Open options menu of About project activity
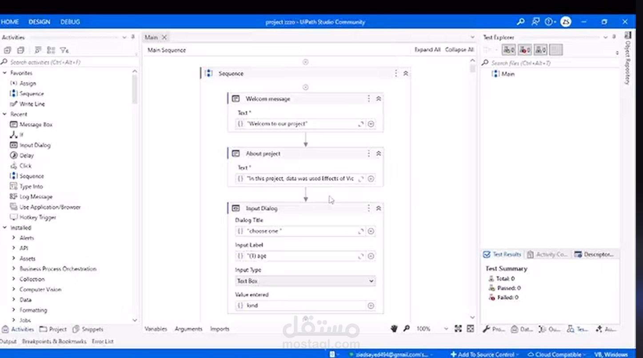Image resolution: width=643 pixels, height=358 pixels. click(368, 153)
